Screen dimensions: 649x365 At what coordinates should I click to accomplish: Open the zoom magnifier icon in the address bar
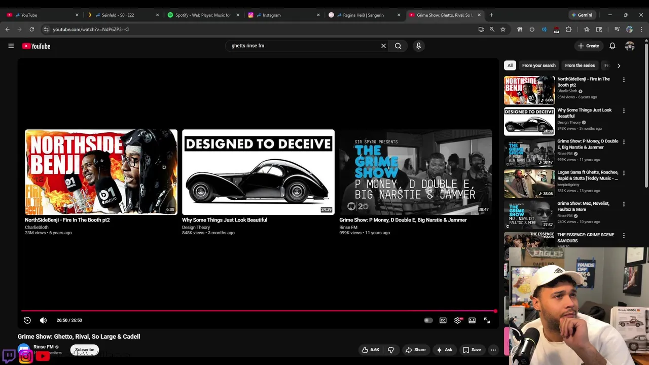coord(492,29)
